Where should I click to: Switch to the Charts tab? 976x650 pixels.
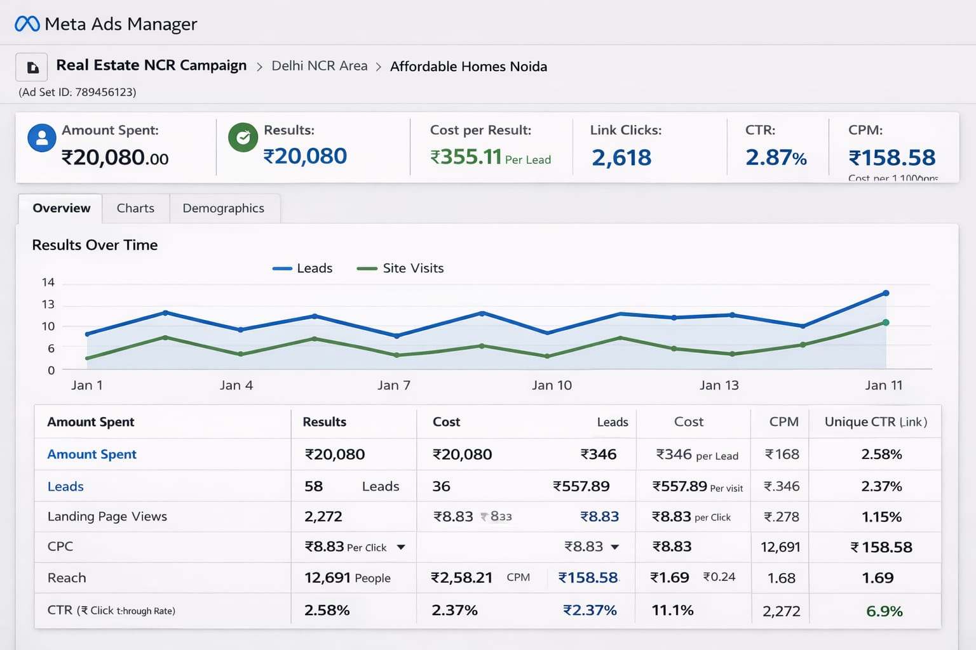pyautogui.click(x=135, y=208)
